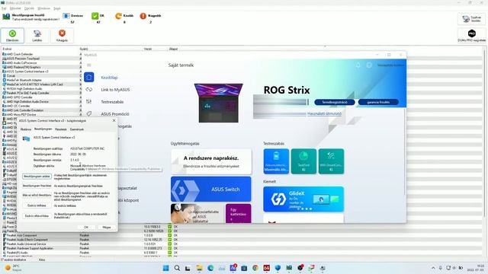
Task: Open Microsoft Edge from the taskbar
Action: point(210,268)
